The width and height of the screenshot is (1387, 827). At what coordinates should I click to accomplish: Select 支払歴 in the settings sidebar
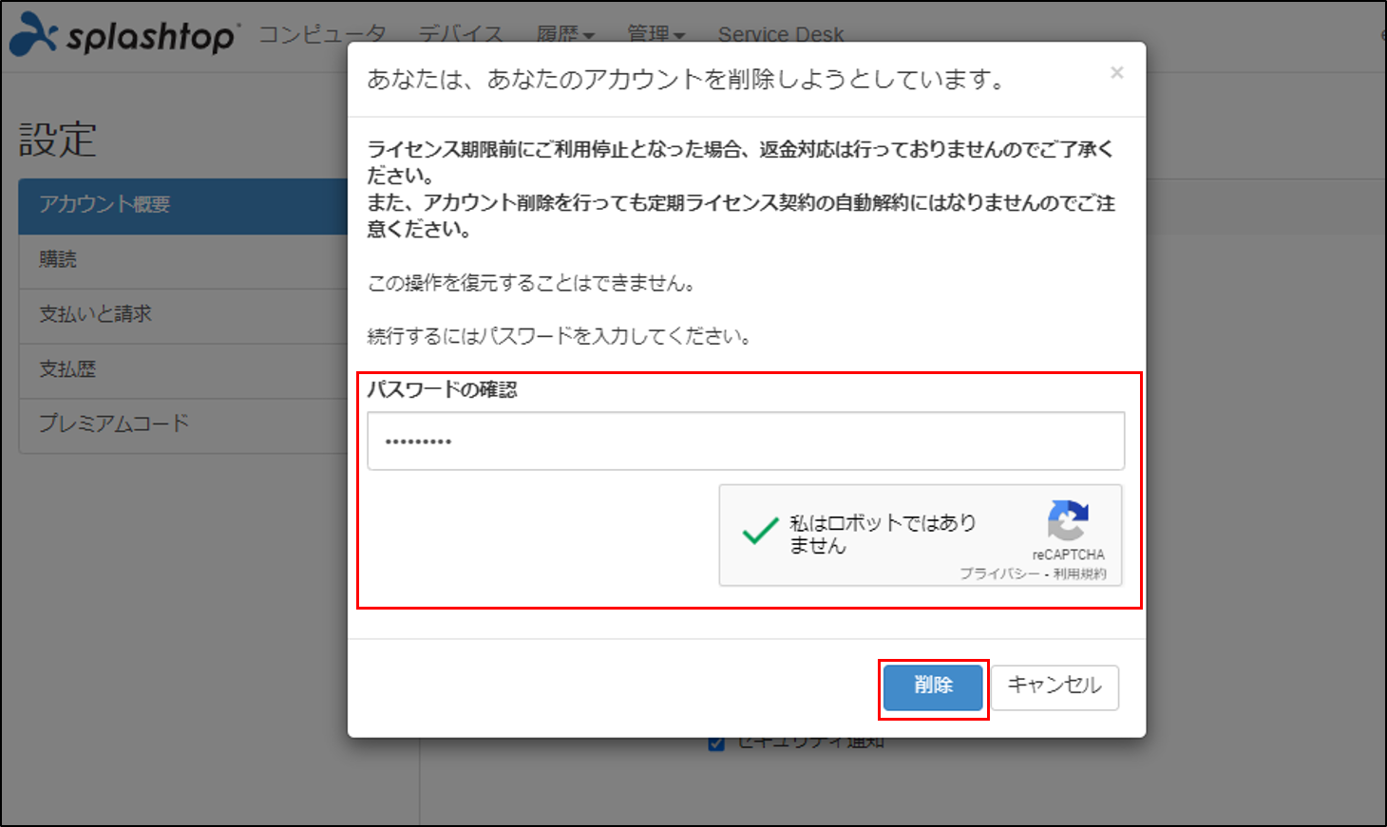click(184, 370)
